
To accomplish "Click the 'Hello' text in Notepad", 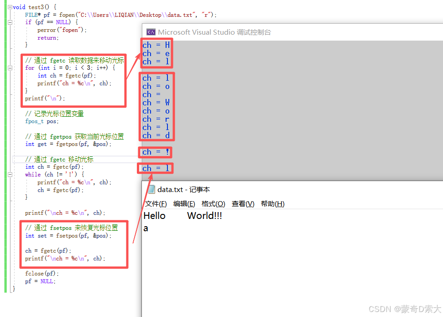I will (155, 216).
